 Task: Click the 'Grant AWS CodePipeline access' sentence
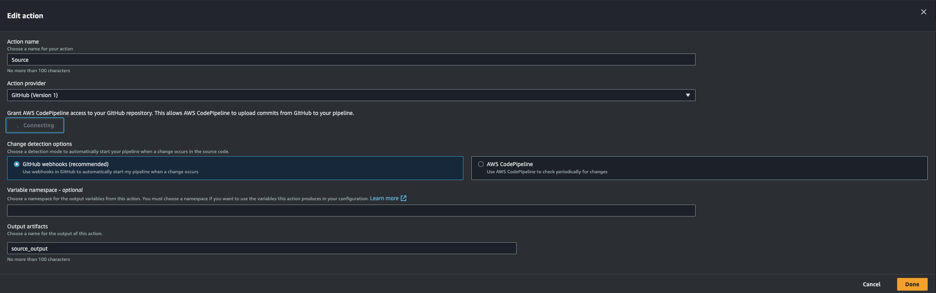181,113
